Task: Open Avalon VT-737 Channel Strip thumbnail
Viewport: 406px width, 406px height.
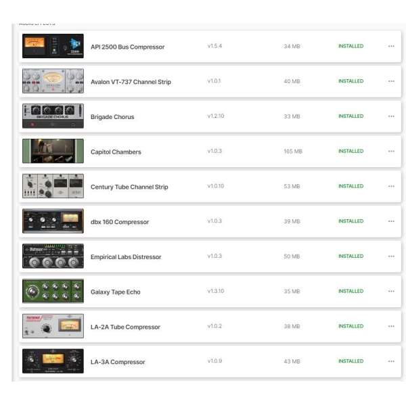Action: pyautogui.click(x=53, y=81)
